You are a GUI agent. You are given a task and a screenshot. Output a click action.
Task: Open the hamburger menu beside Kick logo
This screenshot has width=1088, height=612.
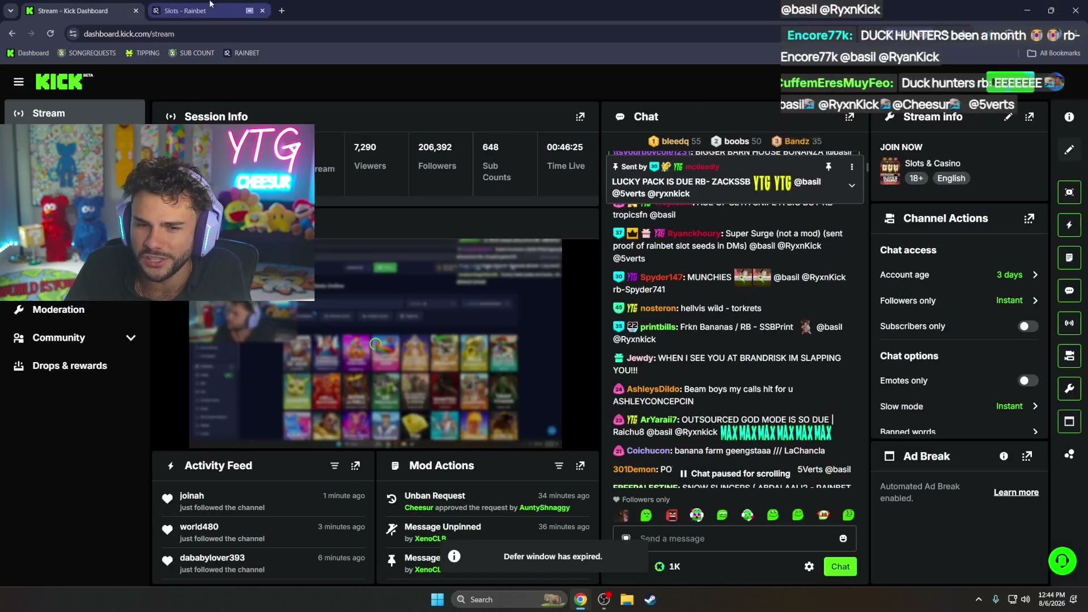tap(19, 82)
